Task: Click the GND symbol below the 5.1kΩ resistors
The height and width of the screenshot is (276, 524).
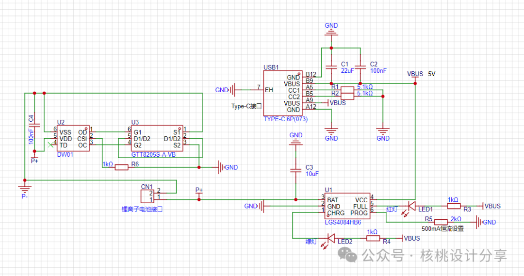Action: point(383,131)
